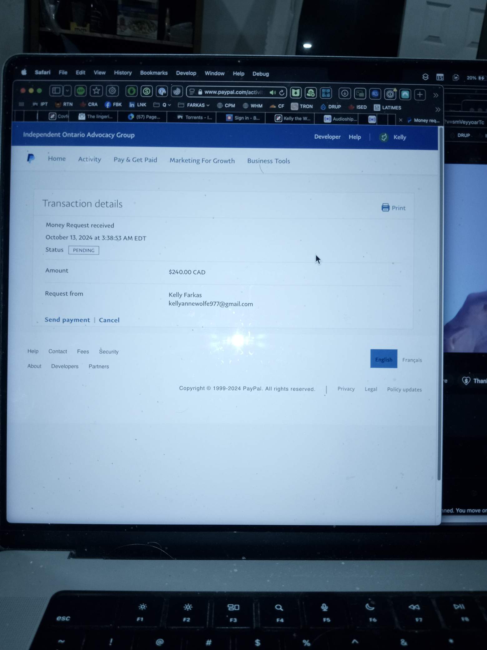
Task: Open the CRA bookmark
Action: [x=89, y=104]
